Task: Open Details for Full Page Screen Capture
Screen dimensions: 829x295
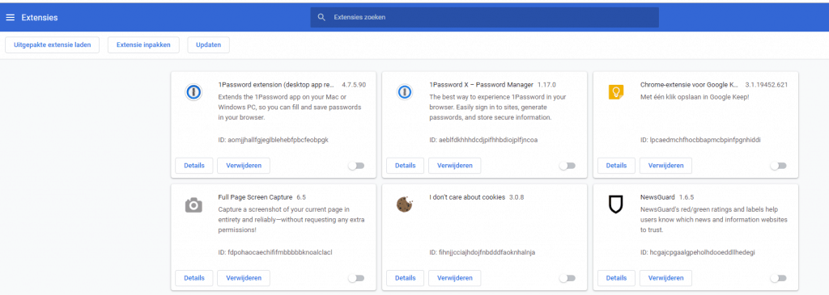Action: (x=194, y=278)
